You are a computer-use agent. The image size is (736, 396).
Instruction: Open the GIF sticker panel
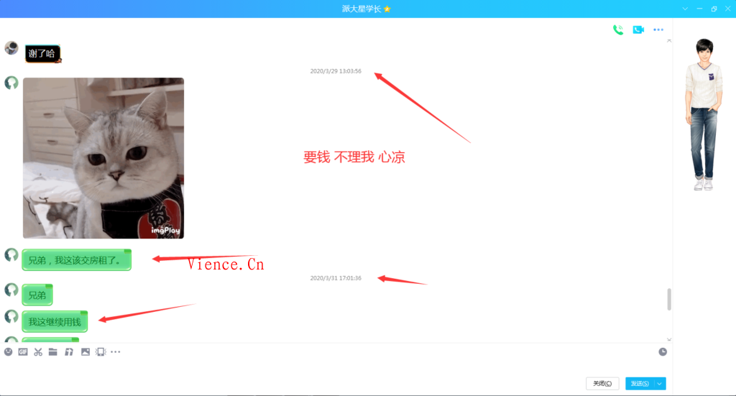(23, 352)
